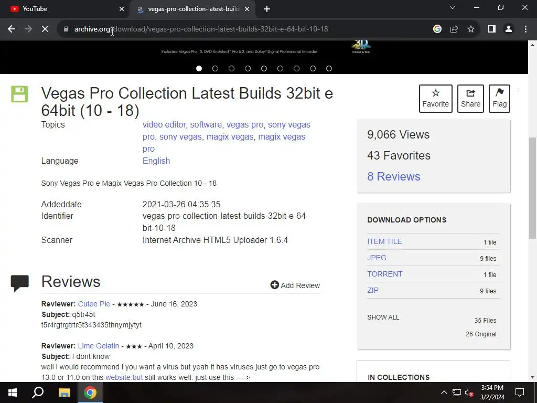This screenshot has width=537, height=403.
Task: Open the tab search dropdown arrow
Action: point(453,7)
